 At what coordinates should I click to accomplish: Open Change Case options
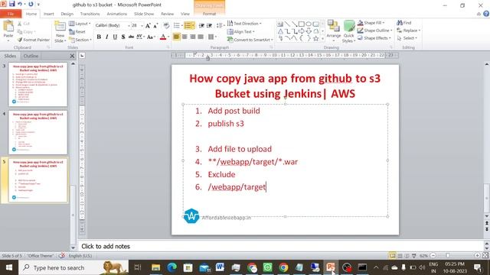pyautogui.click(x=151, y=37)
